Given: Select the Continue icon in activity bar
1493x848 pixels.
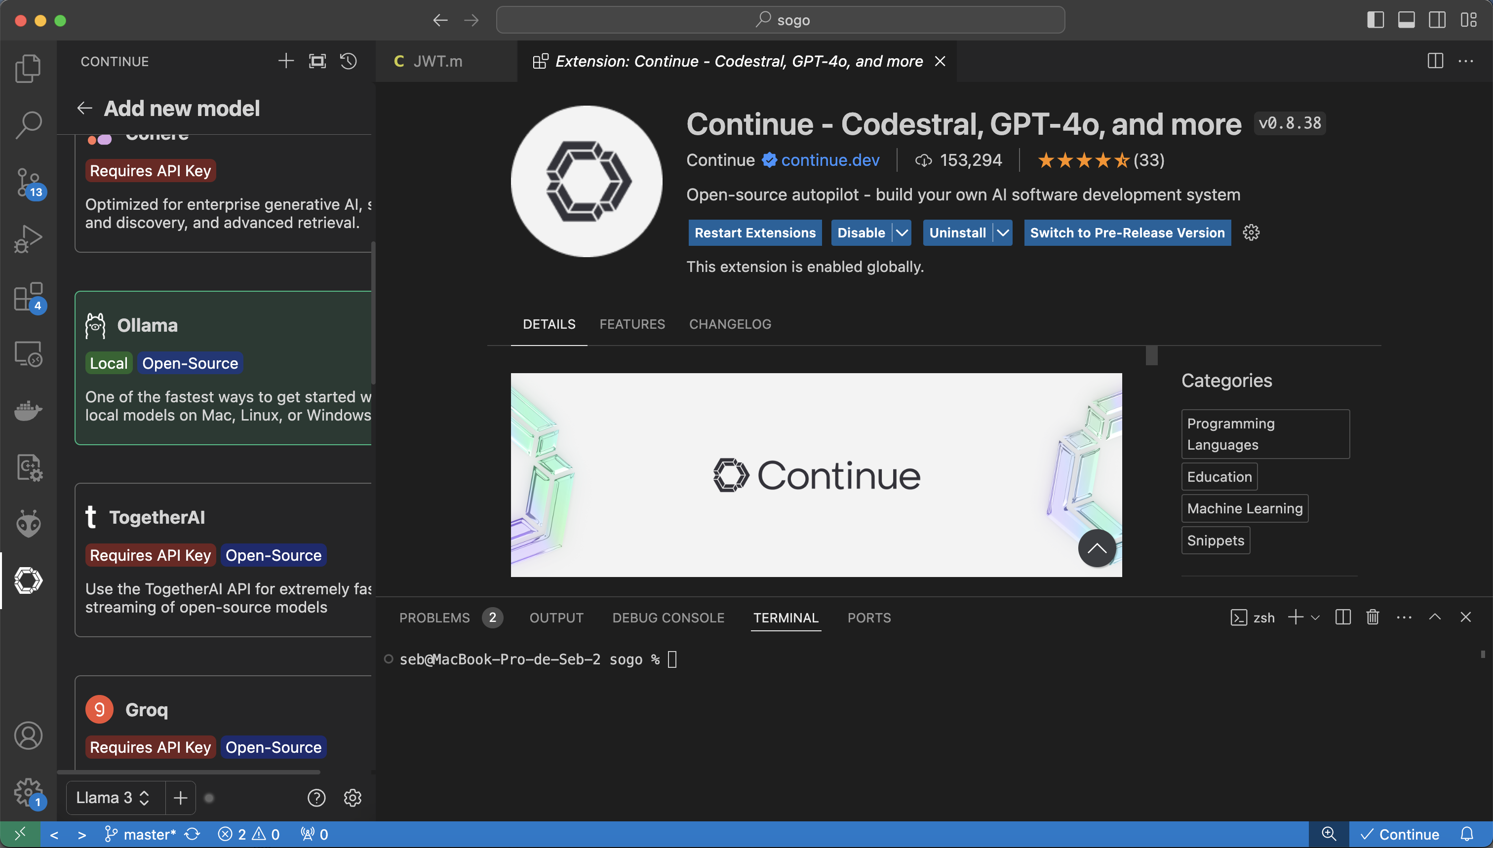Looking at the screenshot, I should [28, 580].
